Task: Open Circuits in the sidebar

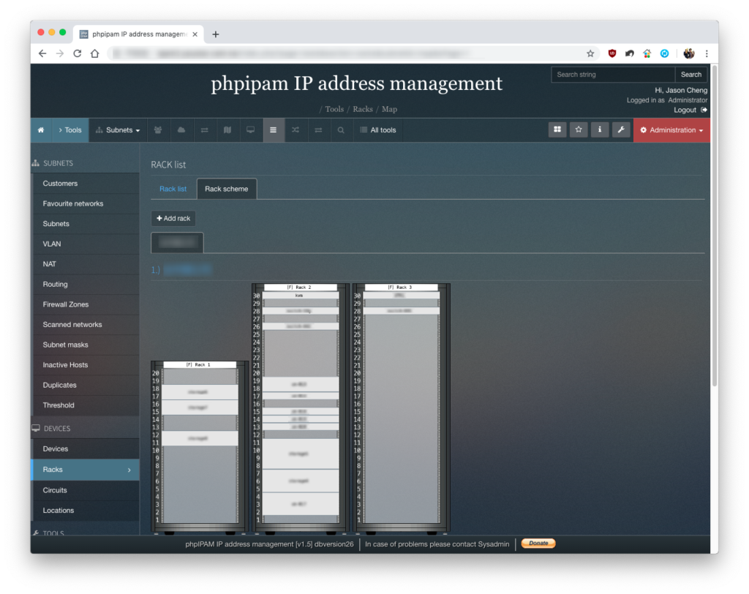Action: tap(86, 490)
